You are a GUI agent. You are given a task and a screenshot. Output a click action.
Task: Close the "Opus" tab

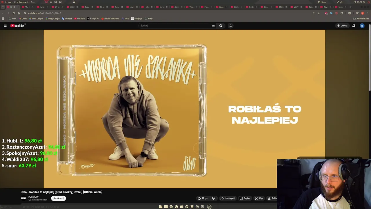coord(122,7)
